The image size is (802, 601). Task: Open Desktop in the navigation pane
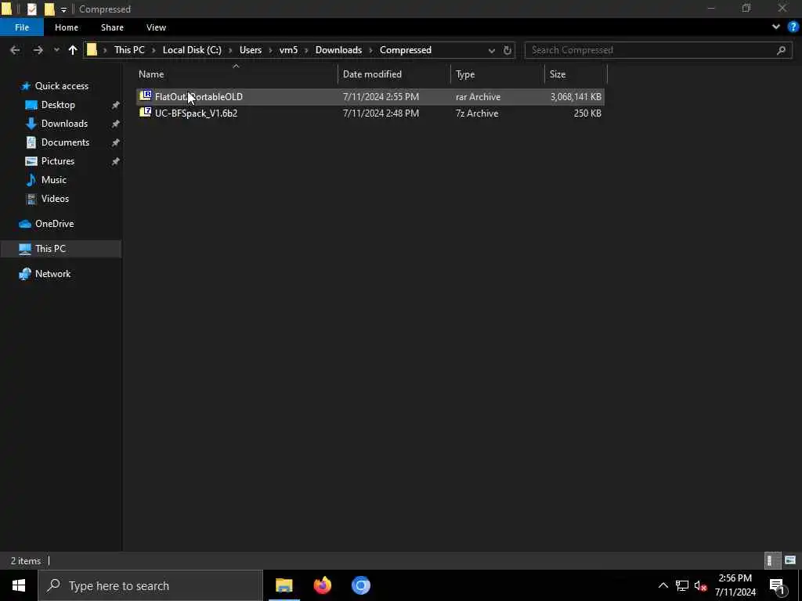click(58, 105)
